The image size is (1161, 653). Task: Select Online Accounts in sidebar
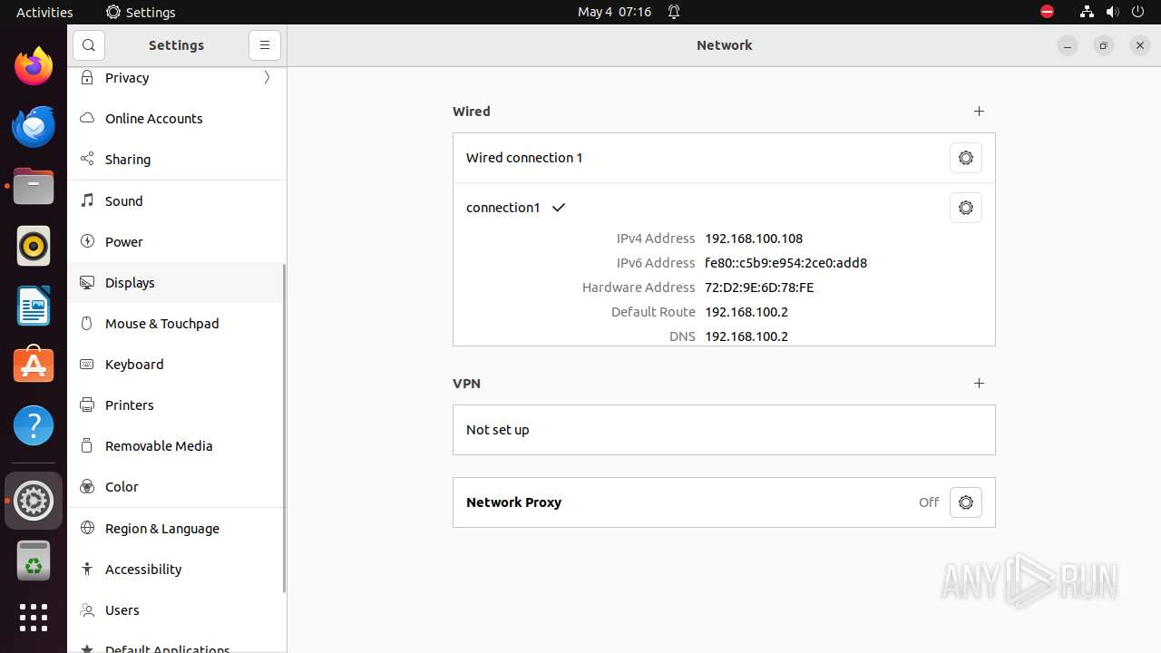[x=177, y=119]
